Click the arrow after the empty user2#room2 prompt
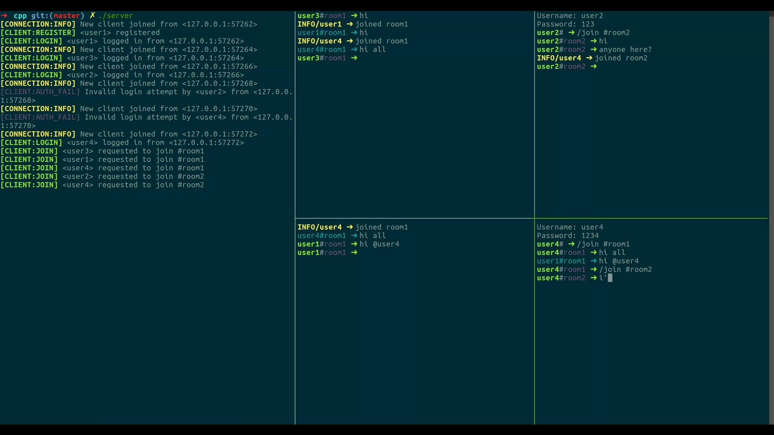 pyautogui.click(x=593, y=66)
